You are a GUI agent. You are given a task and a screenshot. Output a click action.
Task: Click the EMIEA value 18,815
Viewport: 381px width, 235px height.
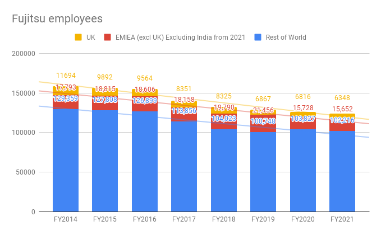tap(105, 89)
